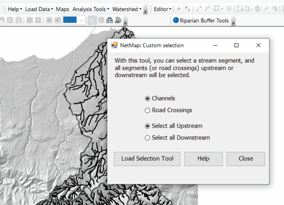Open the Analysis Tools menu
Viewport: 284px width, 205px height.
tap(91, 9)
